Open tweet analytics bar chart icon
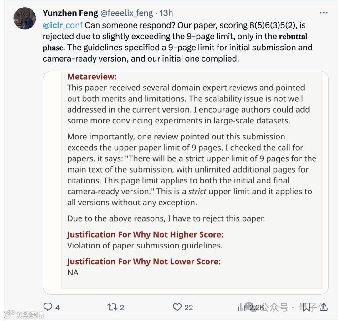 (242, 307)
